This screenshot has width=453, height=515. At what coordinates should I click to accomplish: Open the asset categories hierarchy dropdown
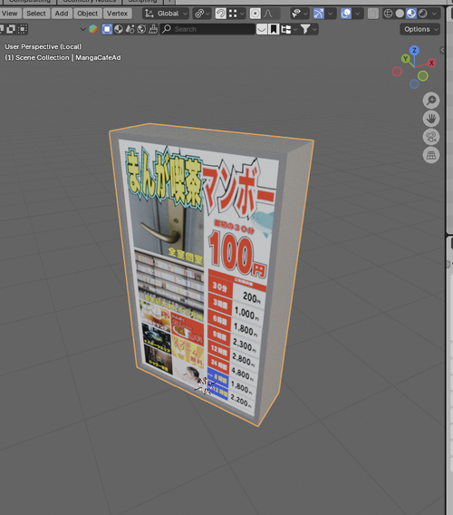tap(289, 29)
